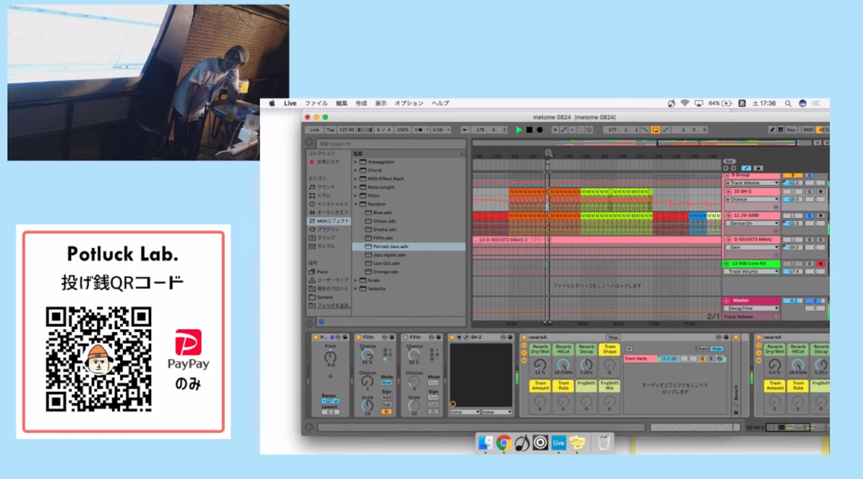
Task: Solo the 11 JV-1080 track
Action: point(809,215)
